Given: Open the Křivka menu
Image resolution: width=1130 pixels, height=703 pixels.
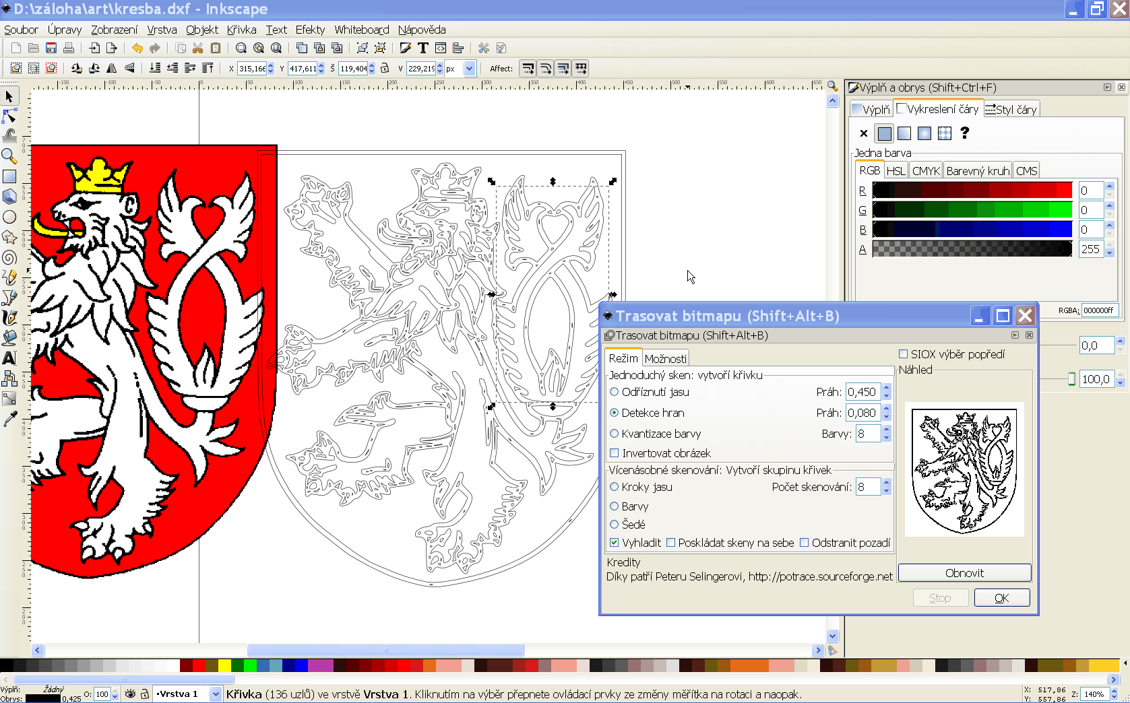Looking at the screenshot, I should coord(241,30).
